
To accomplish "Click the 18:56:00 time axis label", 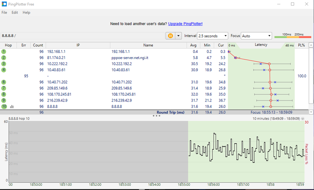I will coord(213,184).
